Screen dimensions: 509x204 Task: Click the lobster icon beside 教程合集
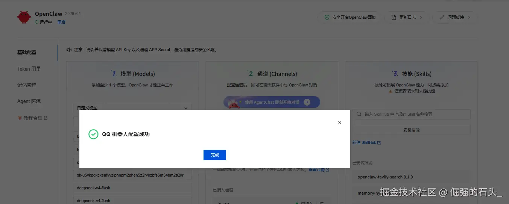pyautogui.click(x=20, y=118)
